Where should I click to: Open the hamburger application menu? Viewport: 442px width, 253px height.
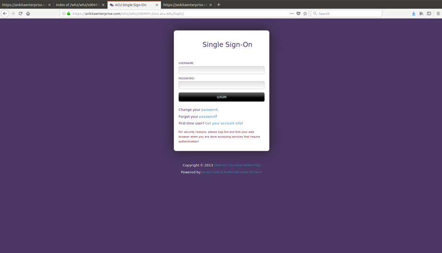(438, 14)
